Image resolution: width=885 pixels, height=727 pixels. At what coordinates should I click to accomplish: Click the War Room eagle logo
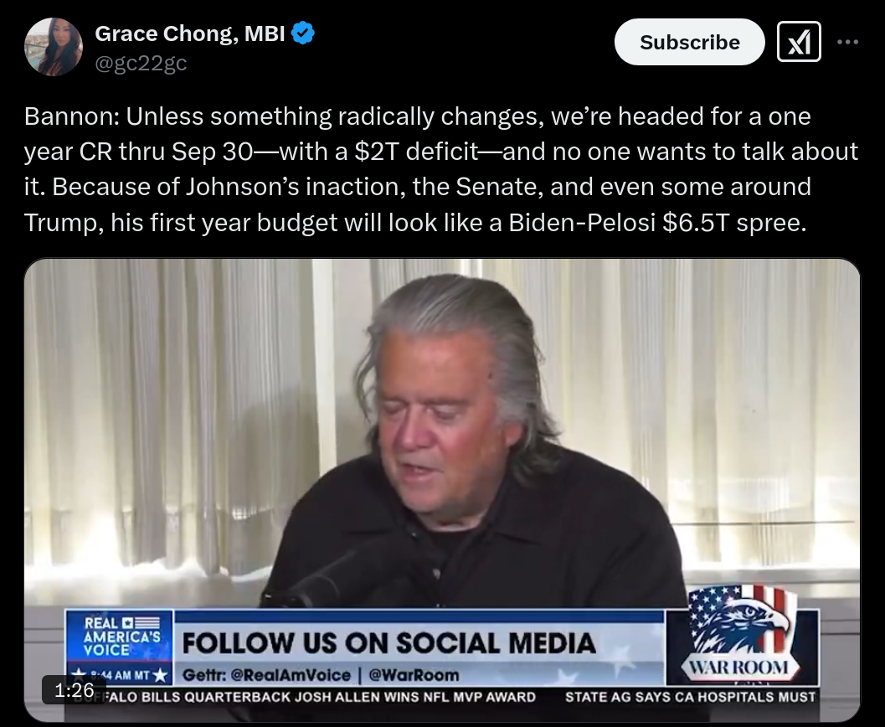(742, 635)
